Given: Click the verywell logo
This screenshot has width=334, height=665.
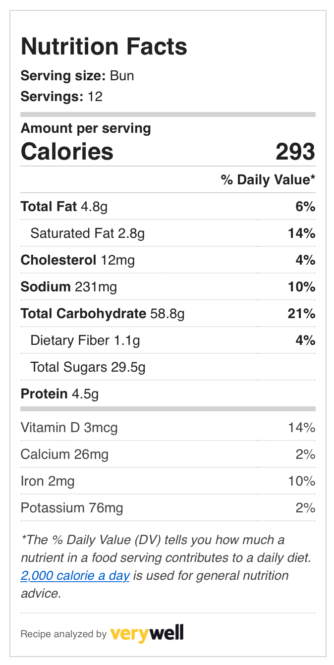Looking at the screenshot, I should click(x=147, y=633).
